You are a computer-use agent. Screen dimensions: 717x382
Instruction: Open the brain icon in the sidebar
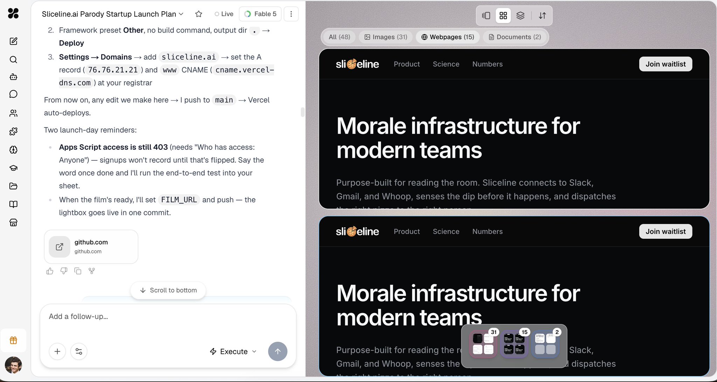click(13, 150)
